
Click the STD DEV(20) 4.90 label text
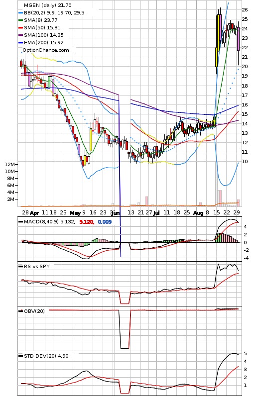(46, 356)
